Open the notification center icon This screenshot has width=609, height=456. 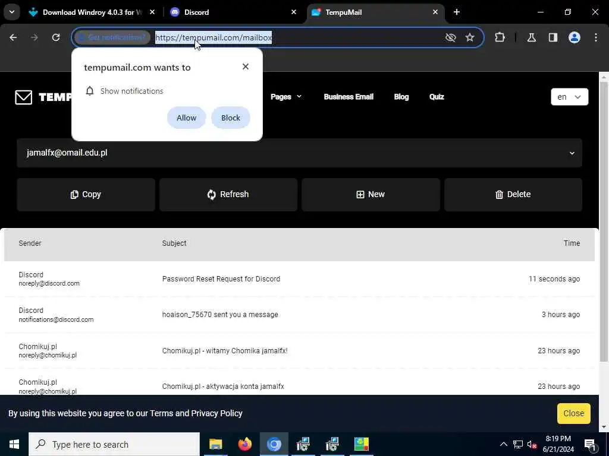(x=590, y=444)
